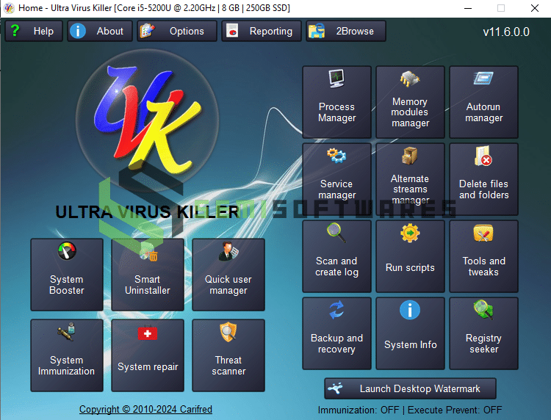
Task: Open System Booster gauge icon
Action: pos(67,250)
